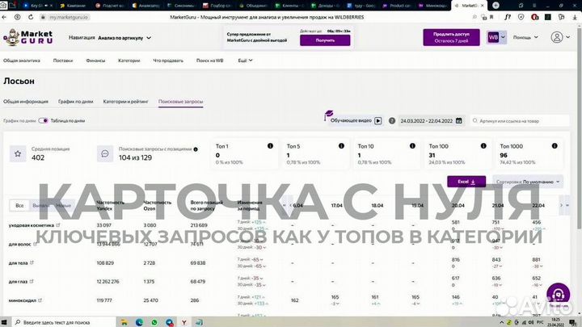This screenshot has width=582, height=327.
Task: Open the support chat headset button
Action: pyautogui.click(x=558, y=295)
